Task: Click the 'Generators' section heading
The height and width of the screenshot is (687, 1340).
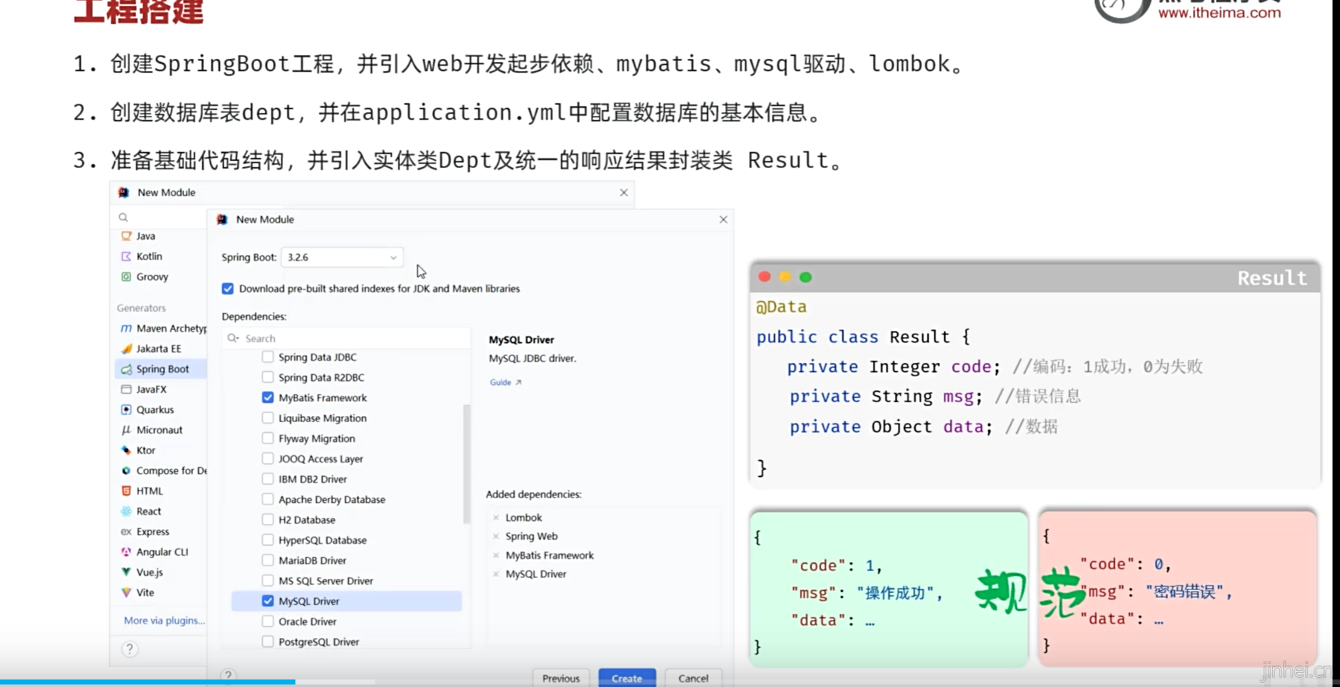Action: (x=141, y=308)
